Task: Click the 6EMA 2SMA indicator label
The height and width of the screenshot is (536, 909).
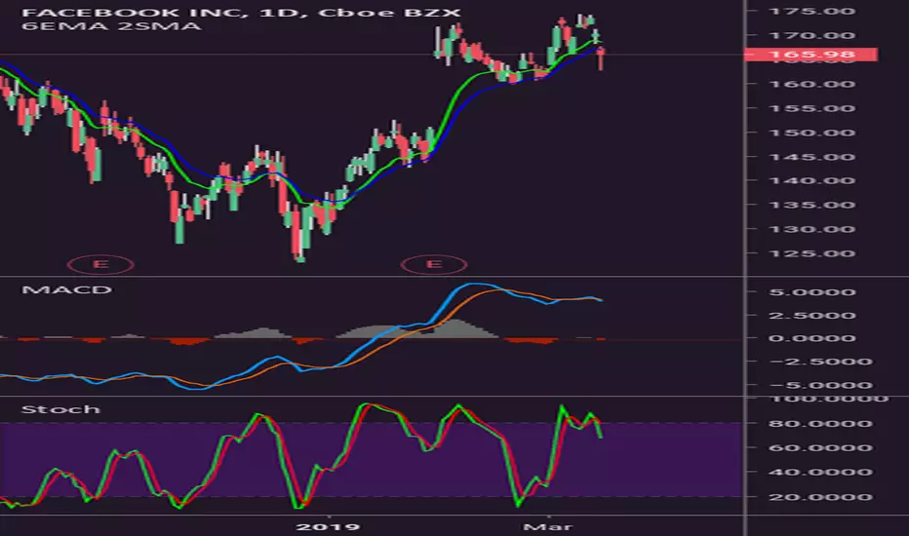Action: tap(111, 26)
